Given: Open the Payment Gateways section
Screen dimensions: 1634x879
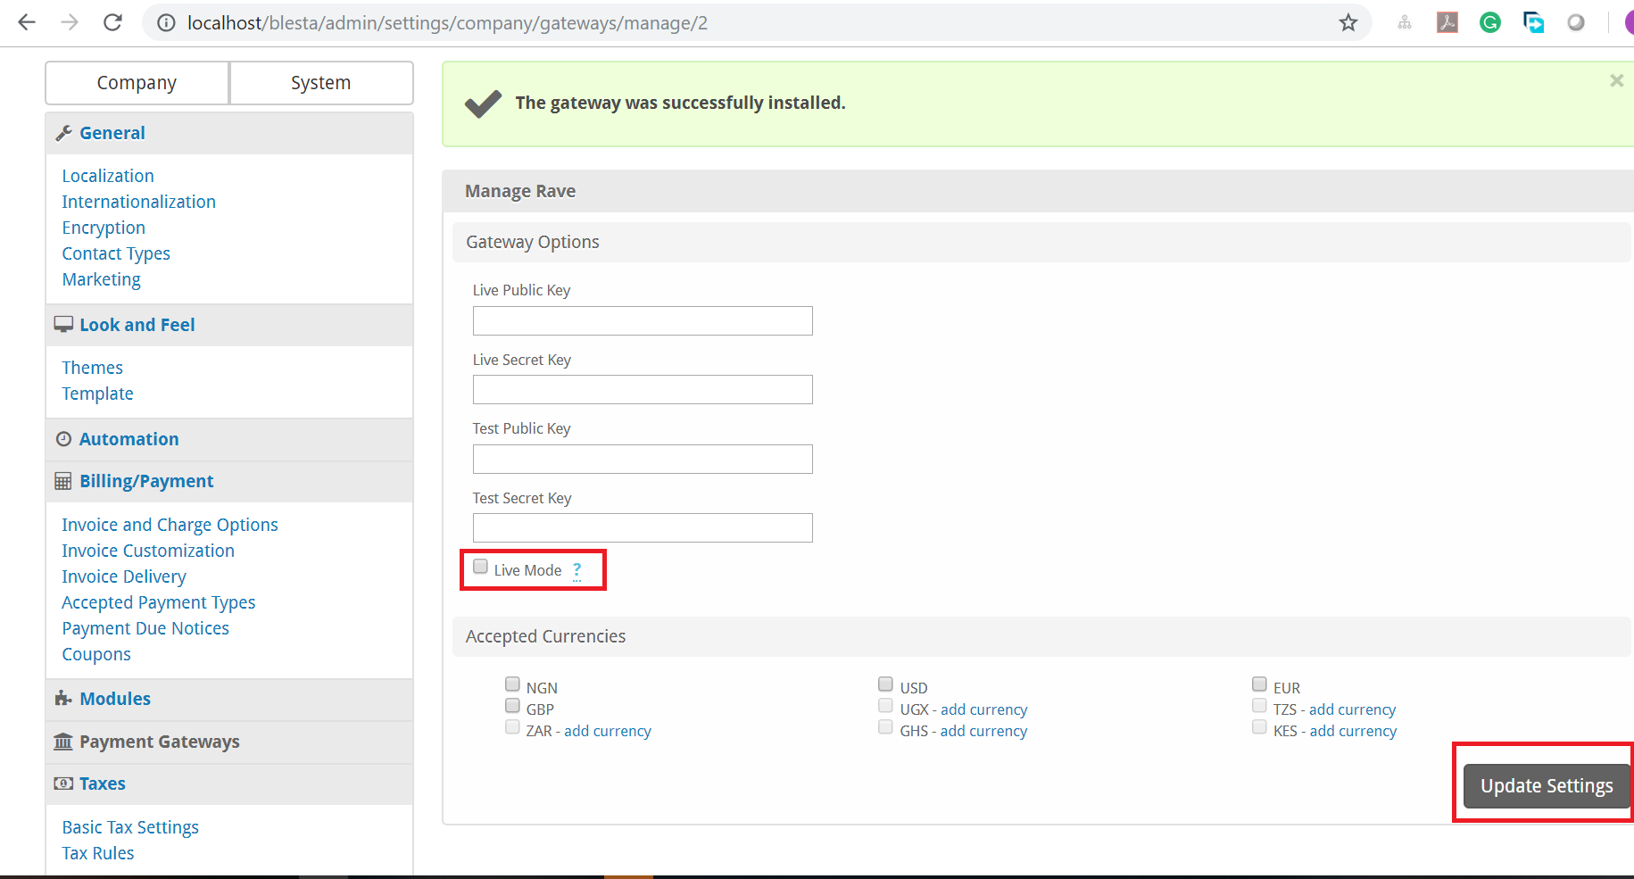Looking at the screenshot, I should point(160,742).
